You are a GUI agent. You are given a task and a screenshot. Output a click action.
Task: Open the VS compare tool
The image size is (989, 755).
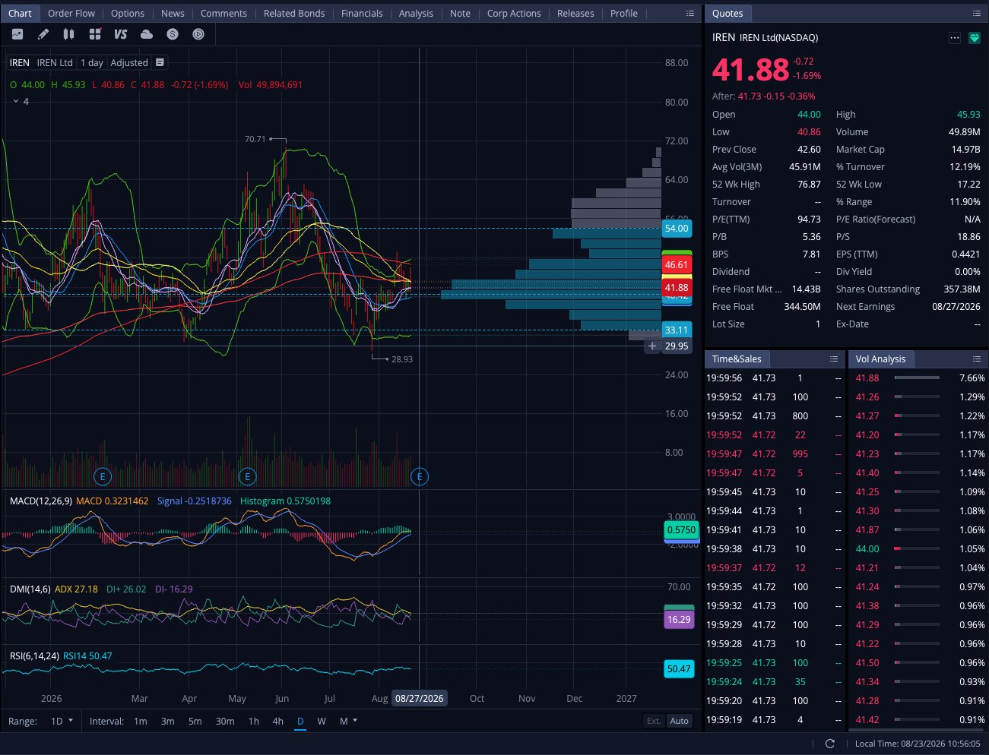pyautogui.click(x=121, y=34)
